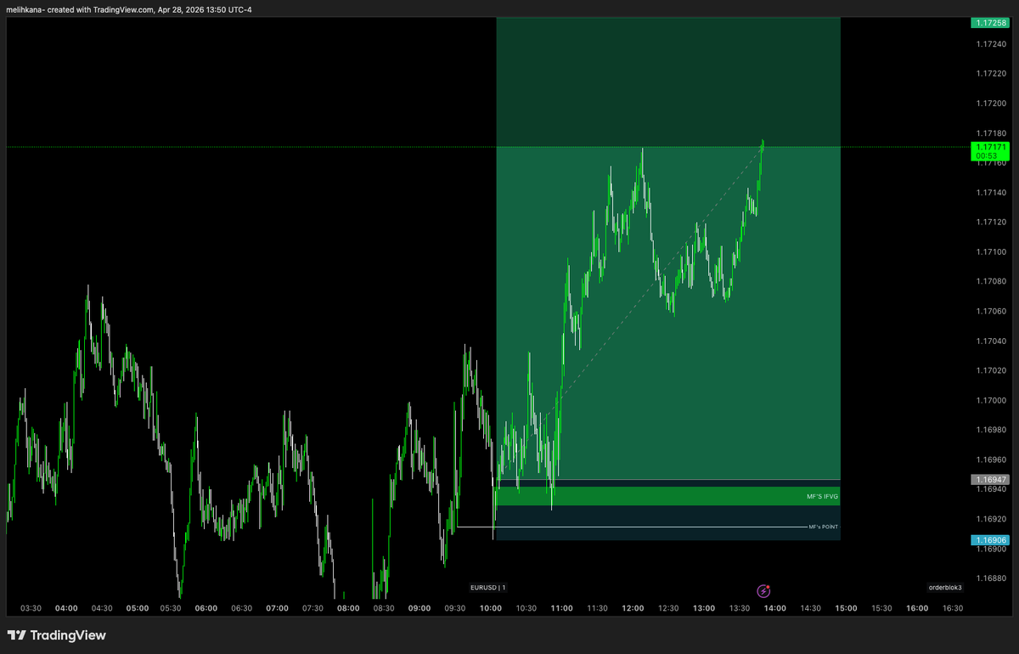This screenshot has width=1019, height=654.
Task: Click the 14:00 time axis label
Action: pyautogui.click(x=775, y=608)
